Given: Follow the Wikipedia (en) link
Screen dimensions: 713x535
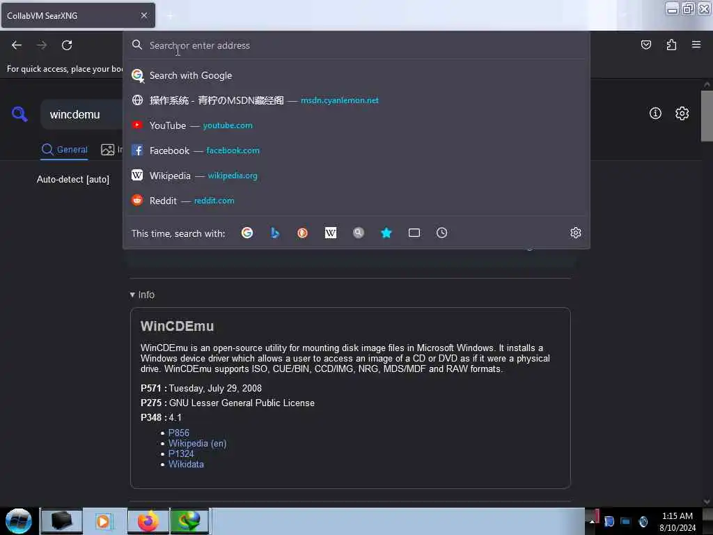Looking at the screenshot, I should point(197,443).
